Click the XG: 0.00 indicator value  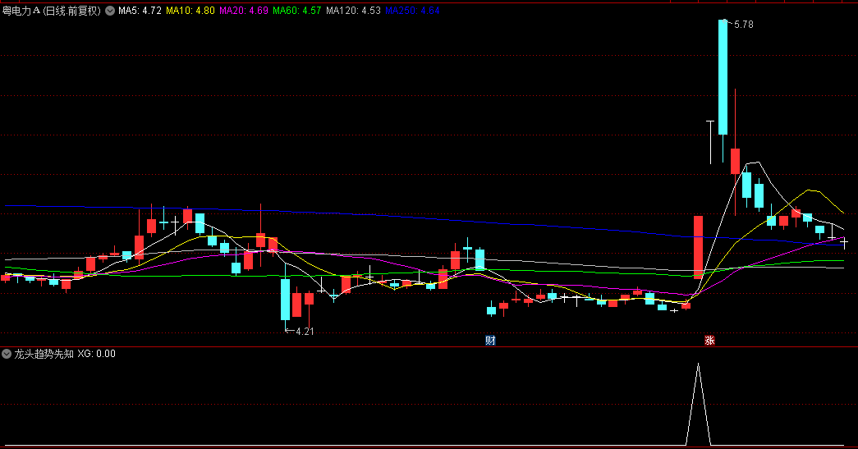(96, 354)
